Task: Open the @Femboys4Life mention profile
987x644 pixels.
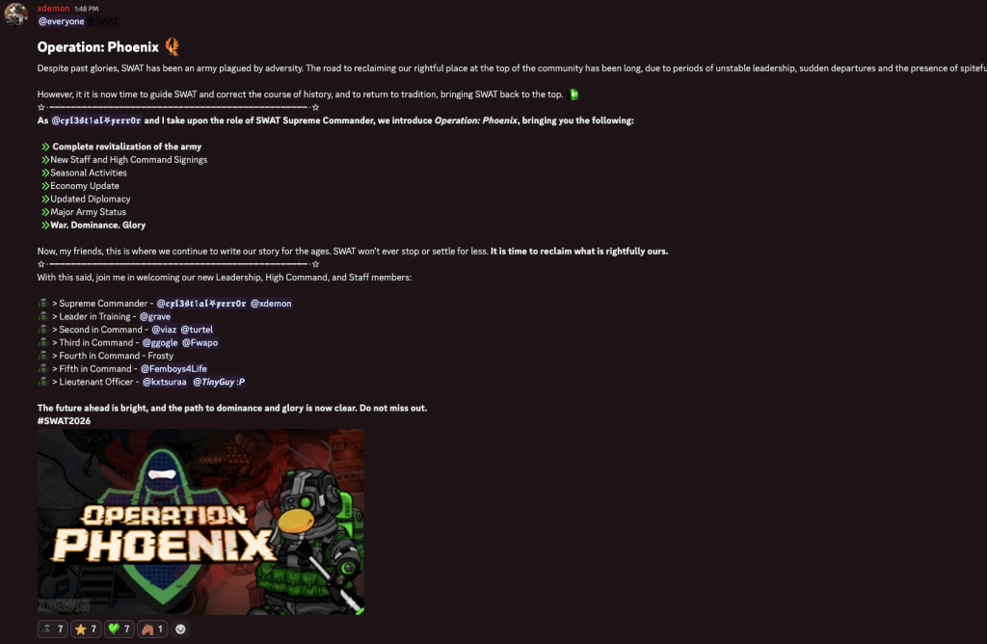Action: pyautogui.click(x=173, y=369)
